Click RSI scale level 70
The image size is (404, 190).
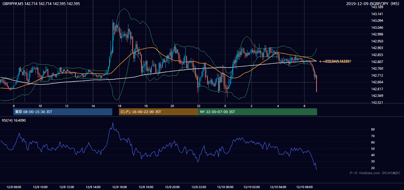(373, 136)
